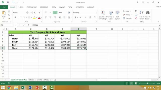
Task: Click Decrease Decimal icon
Action: [95, 17]
